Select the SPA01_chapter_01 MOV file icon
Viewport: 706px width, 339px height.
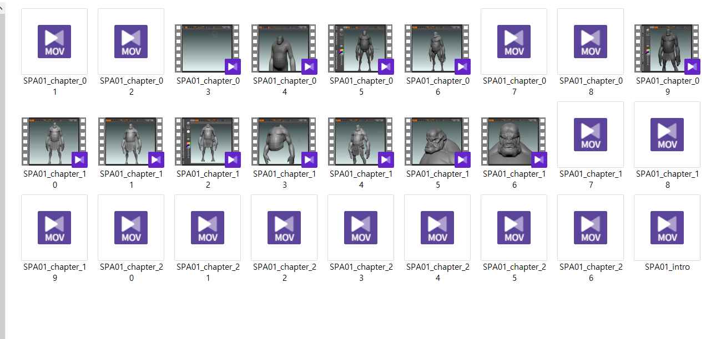click(54, 42)
